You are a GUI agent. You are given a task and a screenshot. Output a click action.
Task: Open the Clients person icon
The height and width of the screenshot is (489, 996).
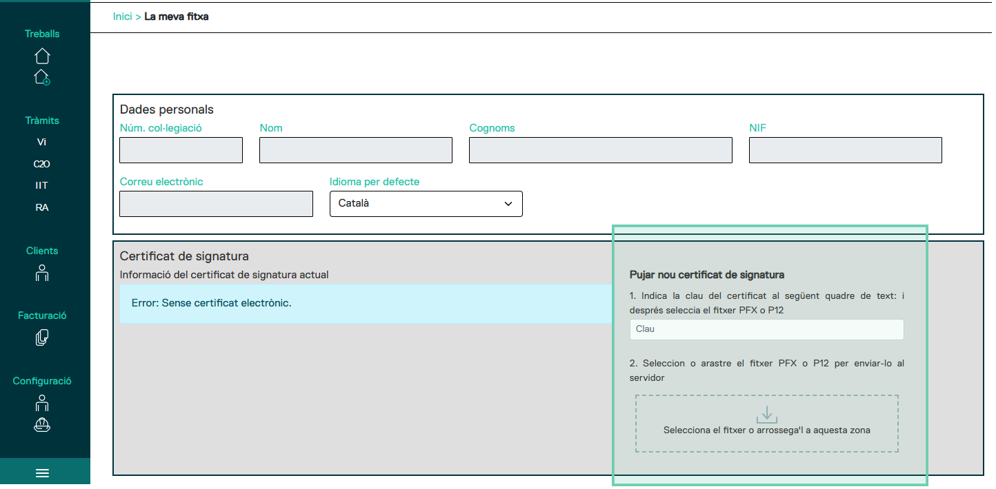click(42, 273)
